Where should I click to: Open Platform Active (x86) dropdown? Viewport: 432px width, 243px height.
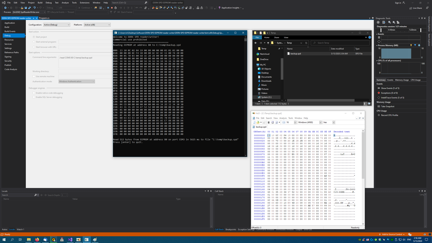click(97, 25)
